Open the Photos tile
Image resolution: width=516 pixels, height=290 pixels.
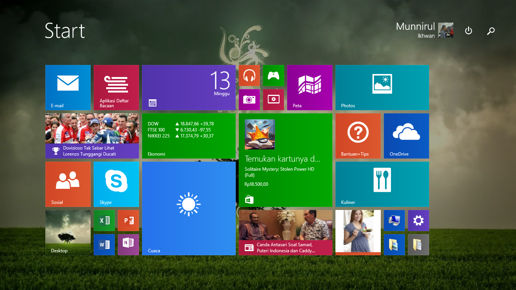[x=382, y=88]
